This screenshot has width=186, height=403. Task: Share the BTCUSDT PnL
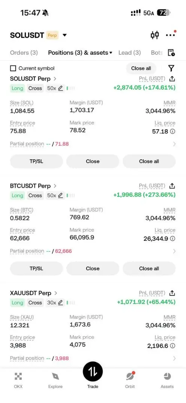(x=172, y=186)
